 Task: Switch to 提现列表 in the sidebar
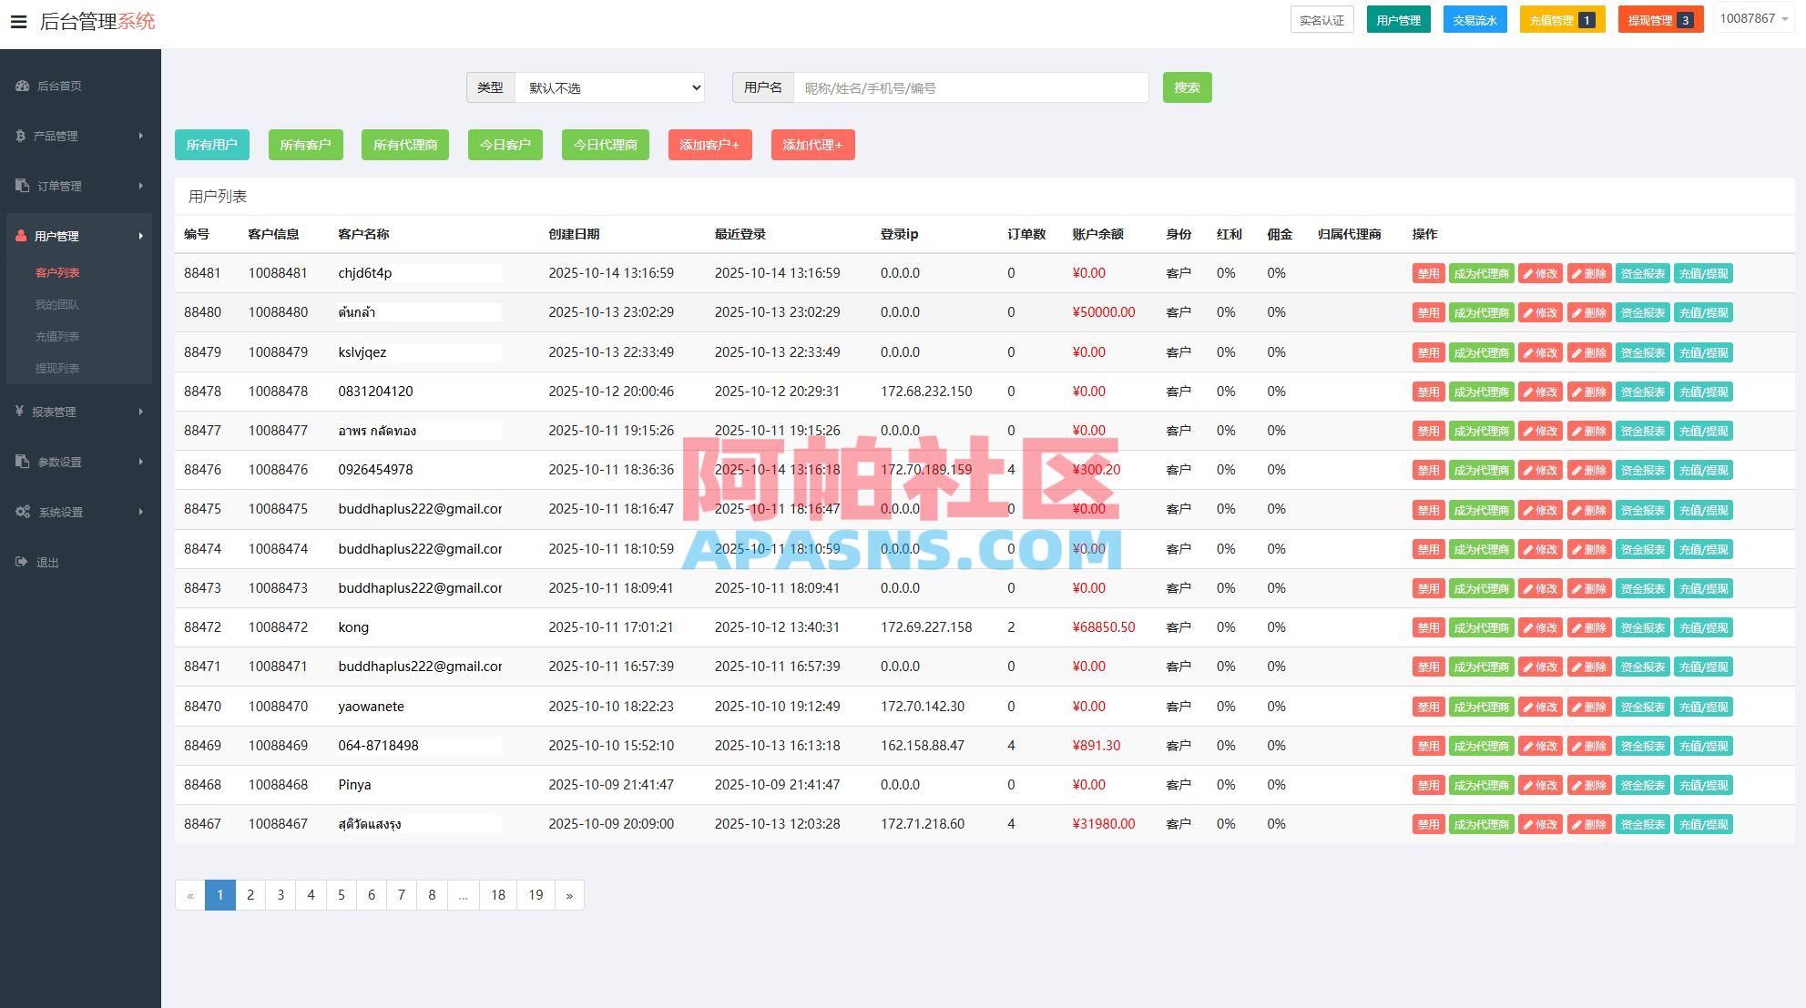(x=57, y=368)
